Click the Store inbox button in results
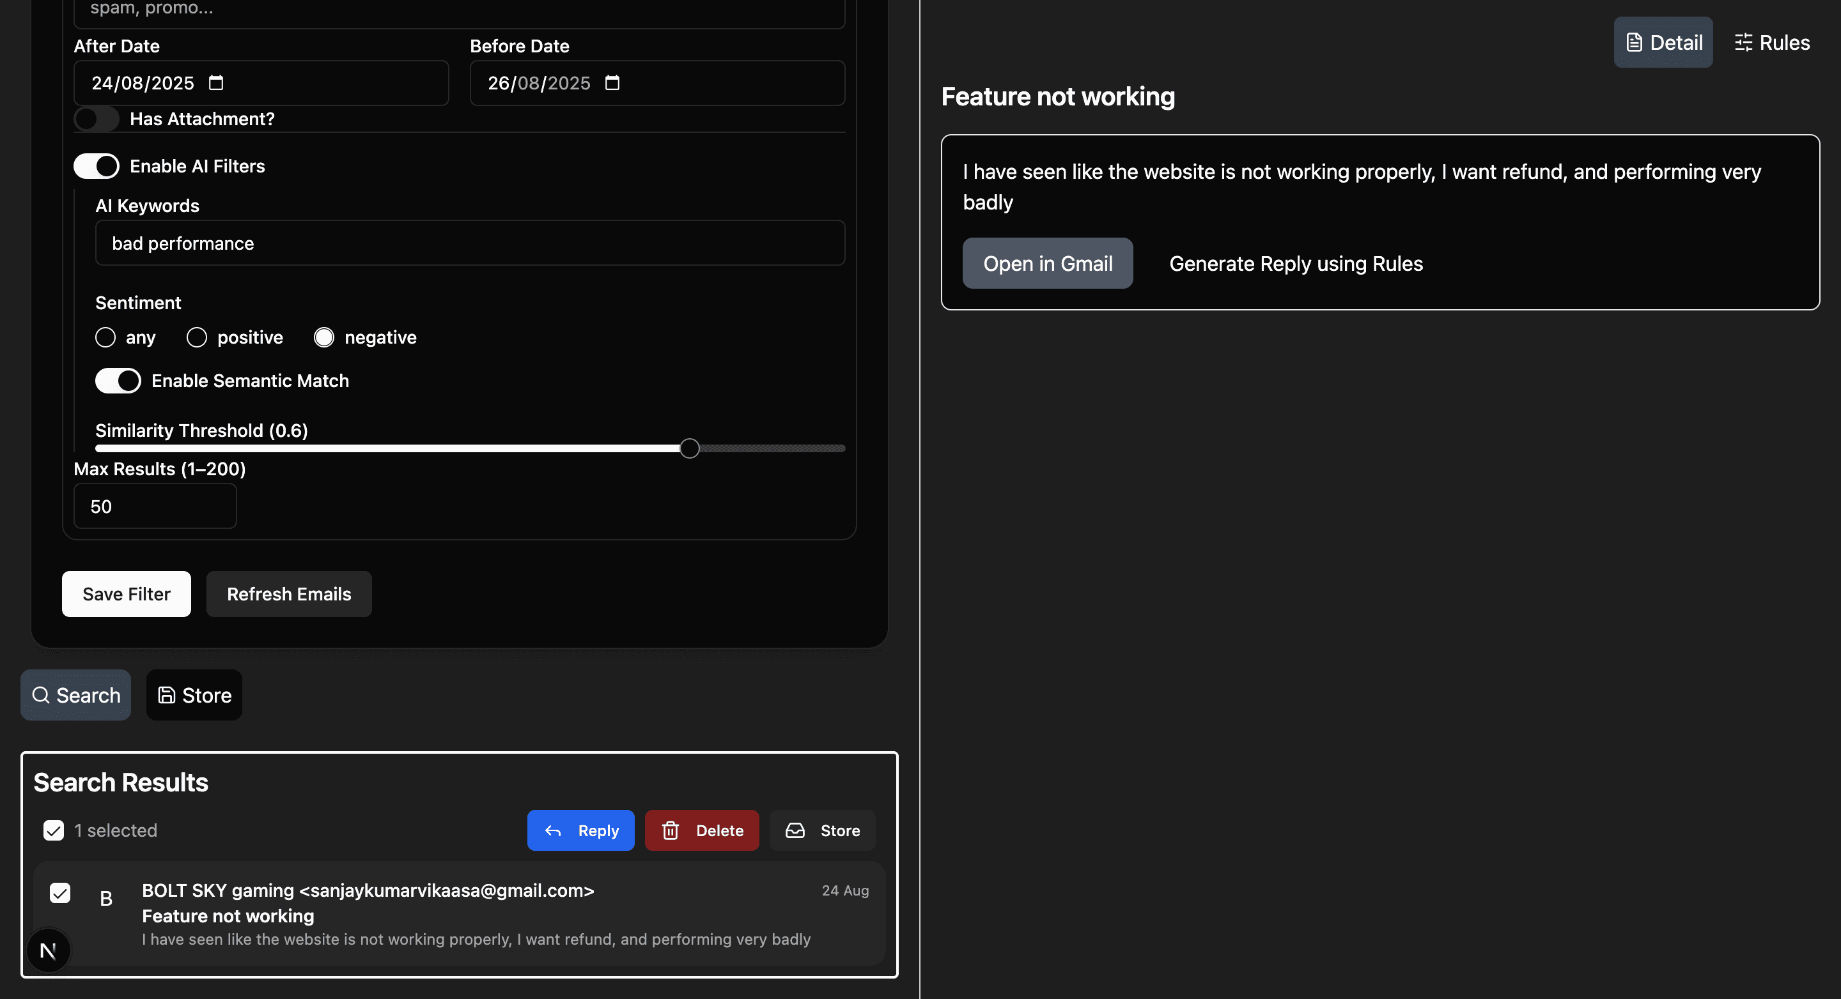The width and height of the screenshot is (1841, 999). (x=822, y=830)
